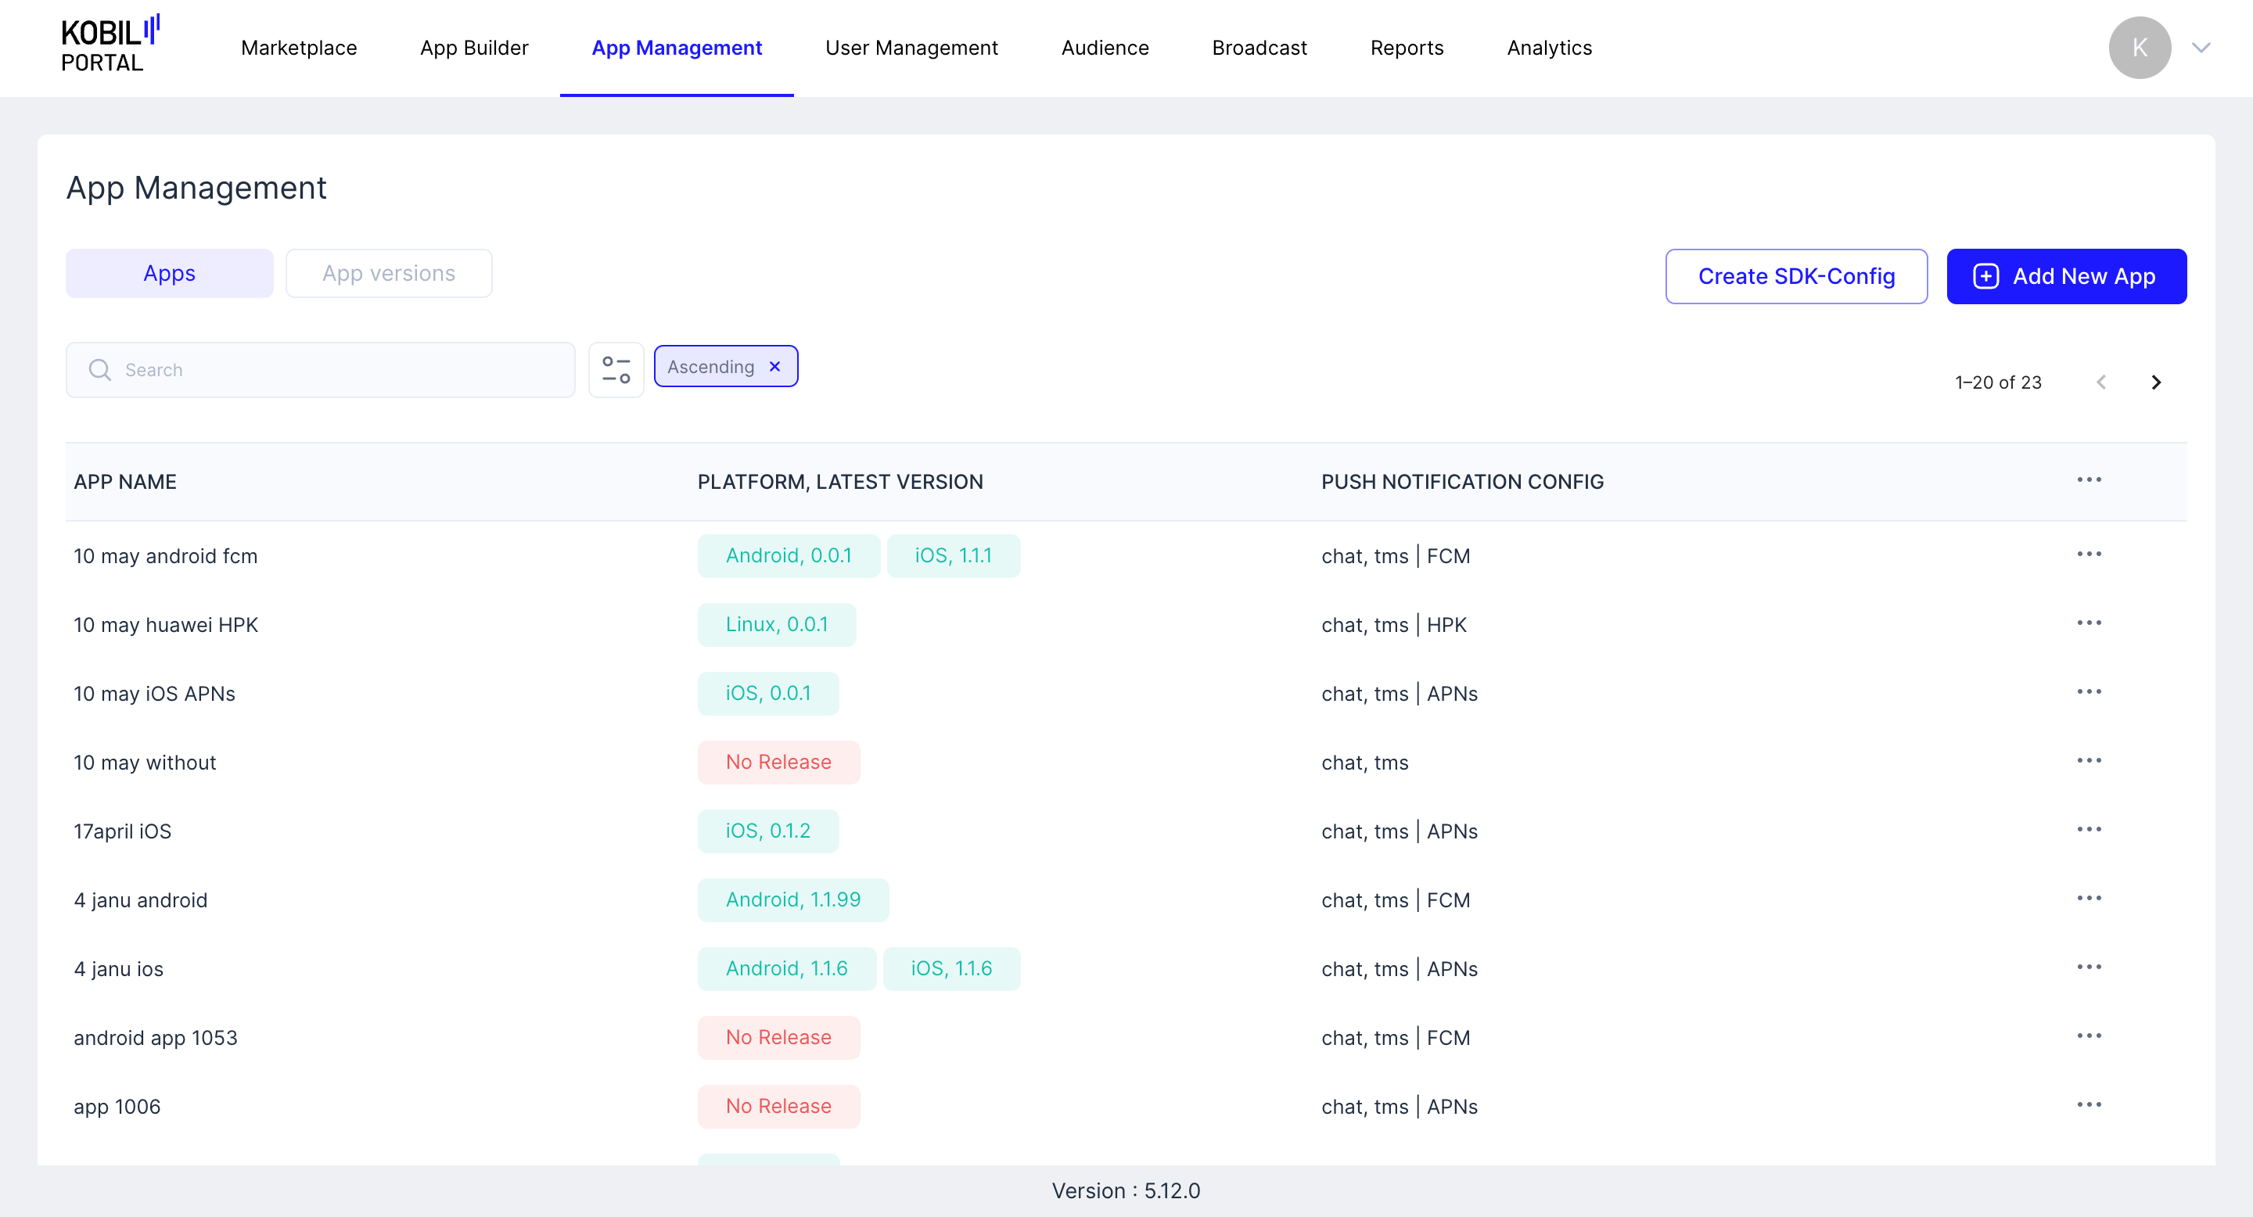The width and height of the screenshot is (2253, 1217).
Task: Open actions menu for 17april iOS
Action: click(x=2089, y=830)
